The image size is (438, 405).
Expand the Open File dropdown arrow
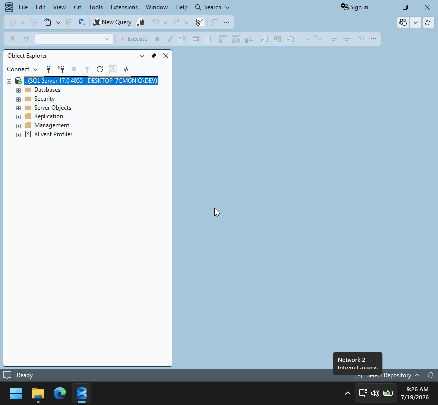(x=58, y=22)
